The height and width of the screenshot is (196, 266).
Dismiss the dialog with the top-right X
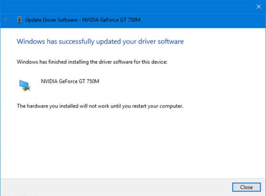pos(258,7)
